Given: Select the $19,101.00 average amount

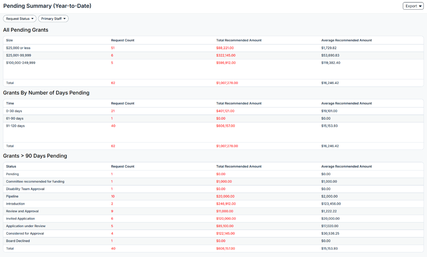Looking at the screenshot, I should pos(329,111).
